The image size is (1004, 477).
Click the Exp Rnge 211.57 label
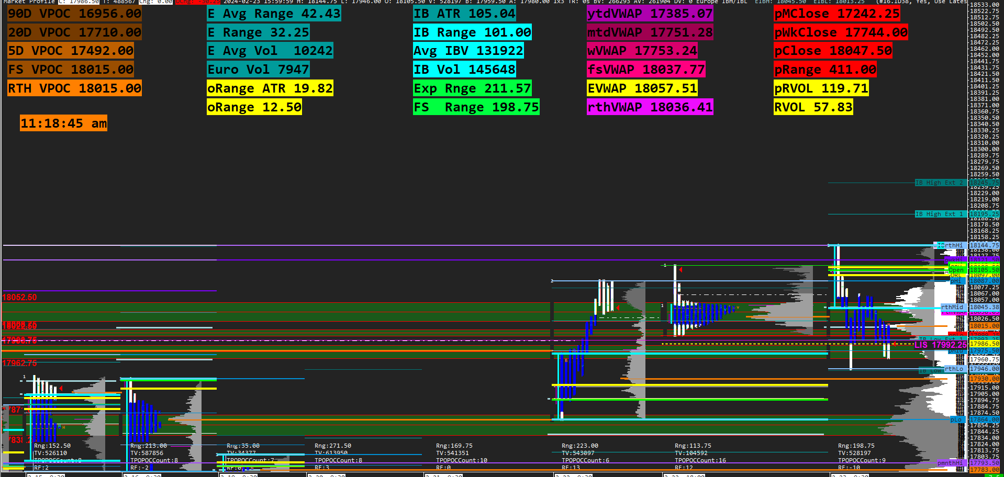472,88
